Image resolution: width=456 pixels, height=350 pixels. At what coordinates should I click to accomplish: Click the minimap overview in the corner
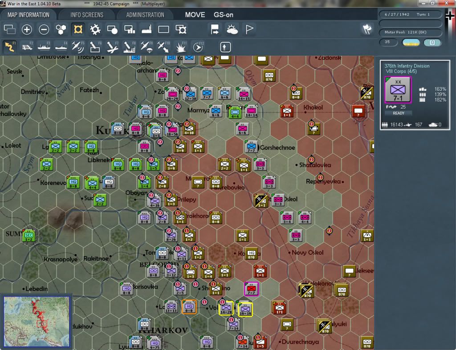point(37,322)
